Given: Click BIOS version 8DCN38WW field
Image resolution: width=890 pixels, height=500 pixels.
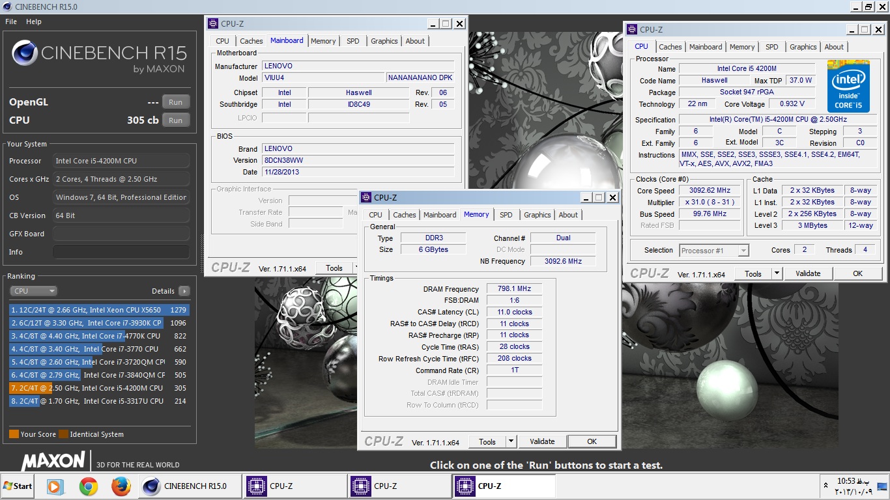Looking at the screenshot, I should pos(358,160).
